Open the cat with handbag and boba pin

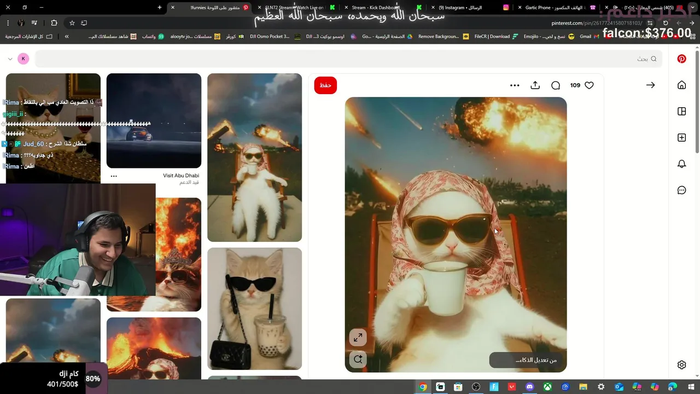[254, 309]
